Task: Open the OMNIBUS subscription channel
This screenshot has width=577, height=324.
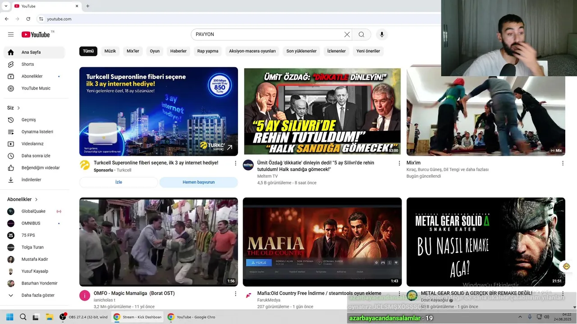Action: point(34,223)
